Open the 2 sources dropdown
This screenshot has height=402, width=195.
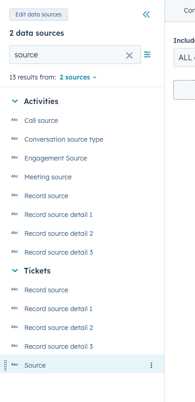tap(78, 77)
